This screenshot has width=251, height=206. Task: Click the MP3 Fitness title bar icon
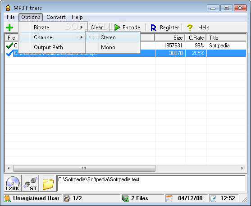pos(8,8)
